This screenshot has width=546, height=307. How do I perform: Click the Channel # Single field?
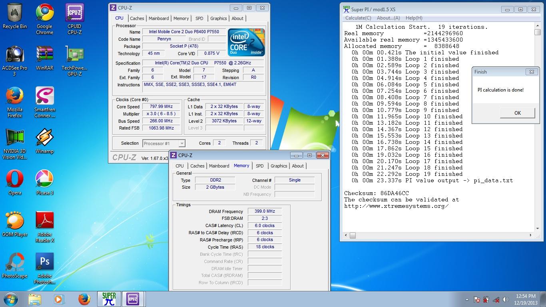295,180
